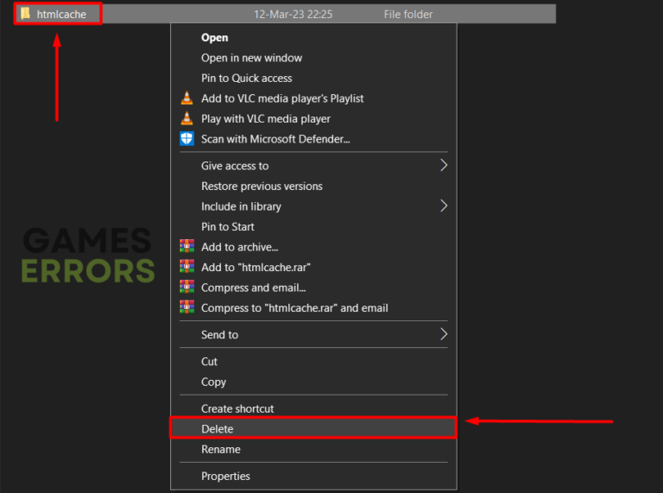
Task: Click the WinRAR icon beside Add to archive
Action: (x=186, y=247)
